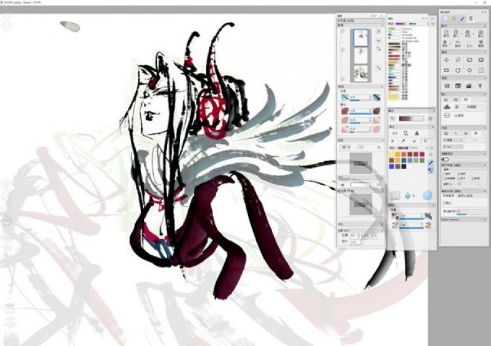Image resolution: width=491 pixels, height=346 pixels.
Task: Select the eyedropper icon in the color panel
Action: (403, 141)
